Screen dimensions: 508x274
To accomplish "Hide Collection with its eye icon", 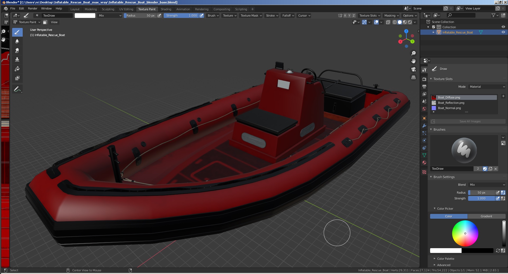I will coord(503,27).
